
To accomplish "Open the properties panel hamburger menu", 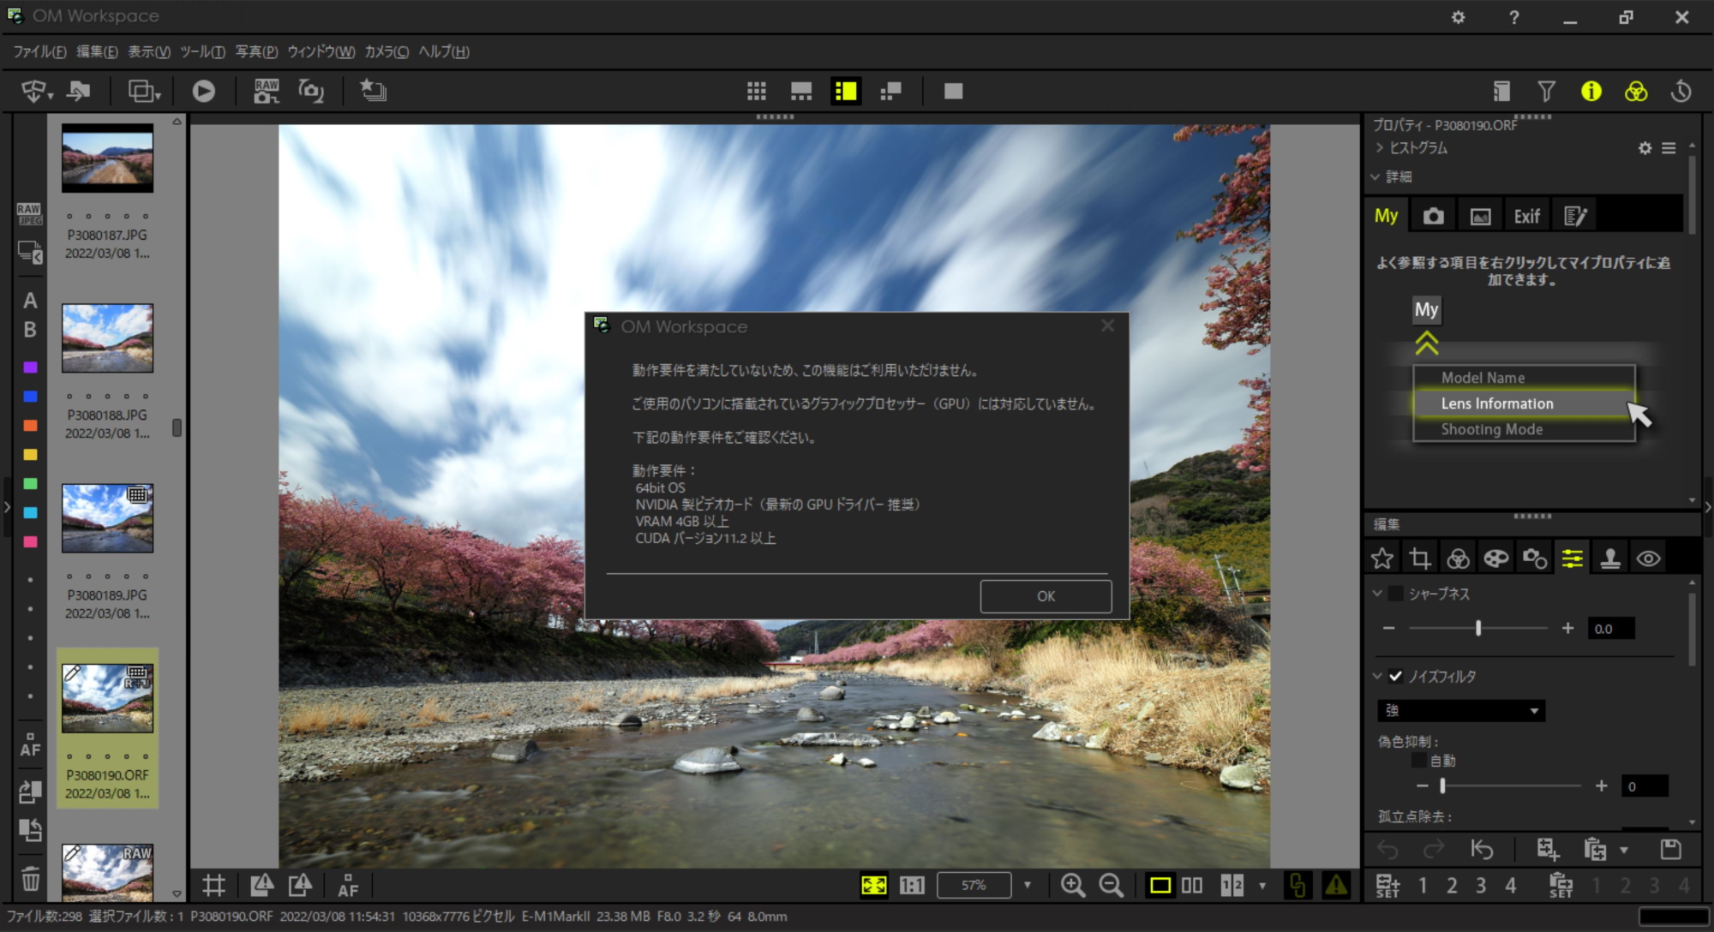I will [x=1669, y=148].
